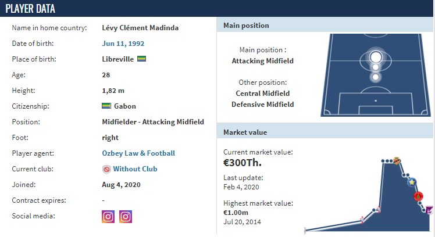The width and height of the screenshot is (435, 237).
Task: Open the second Instagram social media icon
Action: [x=126, y=217]
